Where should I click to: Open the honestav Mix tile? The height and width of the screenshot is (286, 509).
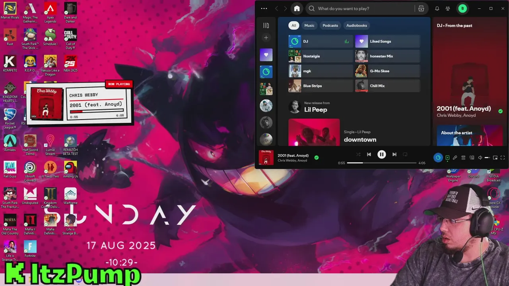click(x=387, y=56)
